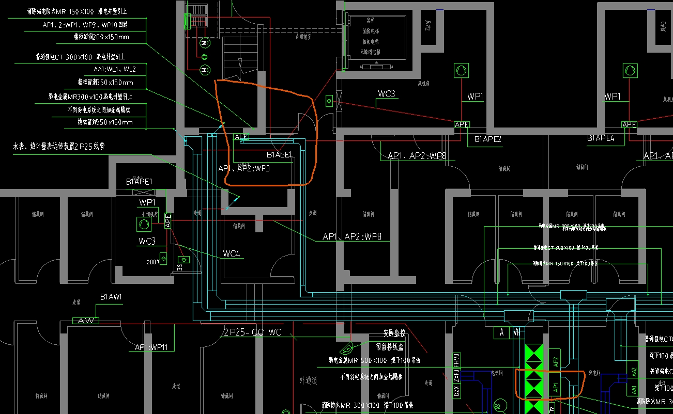Select the WC4 wiring label
673x414 pixels.
click(232, 254)
